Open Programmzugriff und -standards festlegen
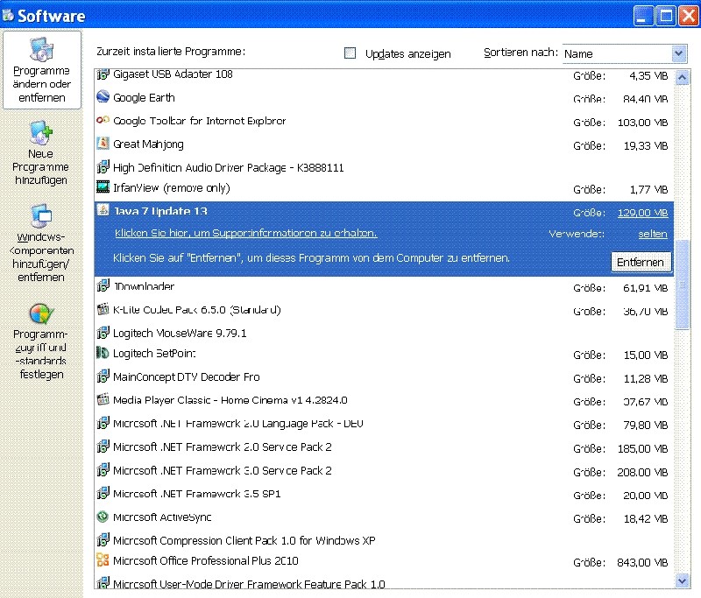This screenshot has height=598, width=701. [41, 341]
